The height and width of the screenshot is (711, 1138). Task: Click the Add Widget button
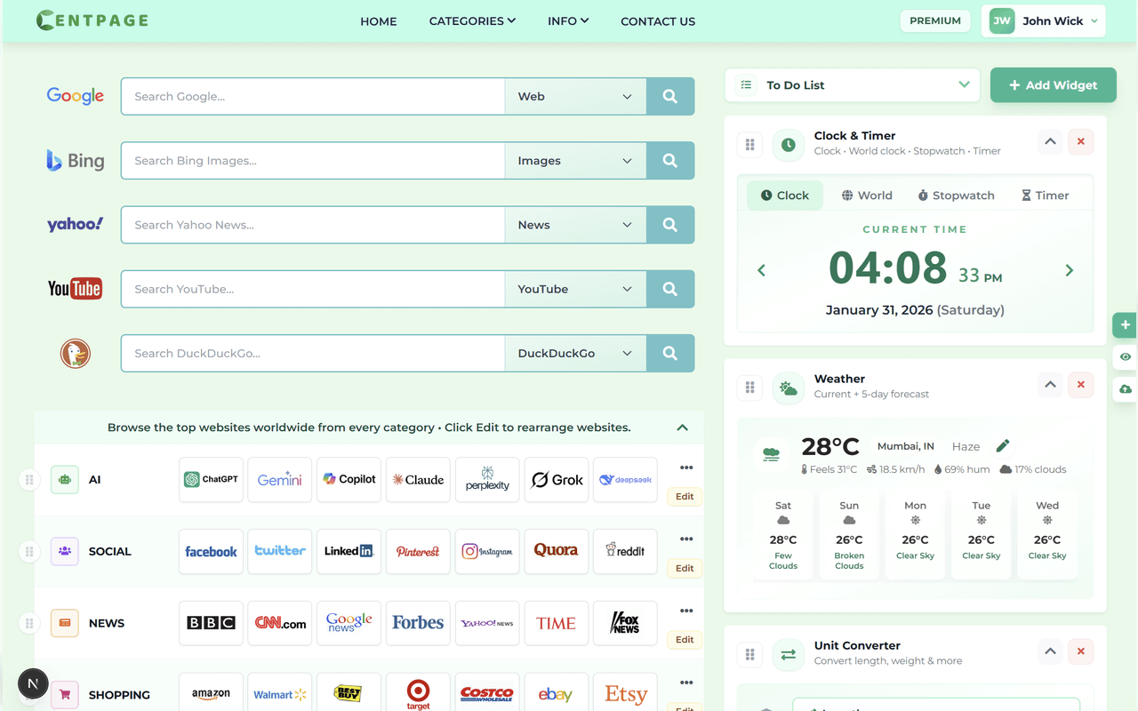(x=1053, y=84)
